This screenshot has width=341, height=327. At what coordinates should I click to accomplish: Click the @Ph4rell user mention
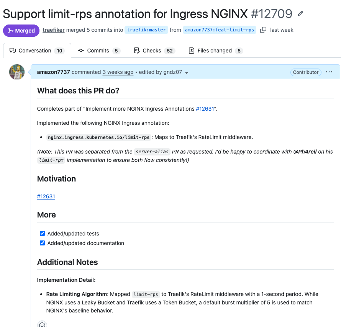pos(305,152)
